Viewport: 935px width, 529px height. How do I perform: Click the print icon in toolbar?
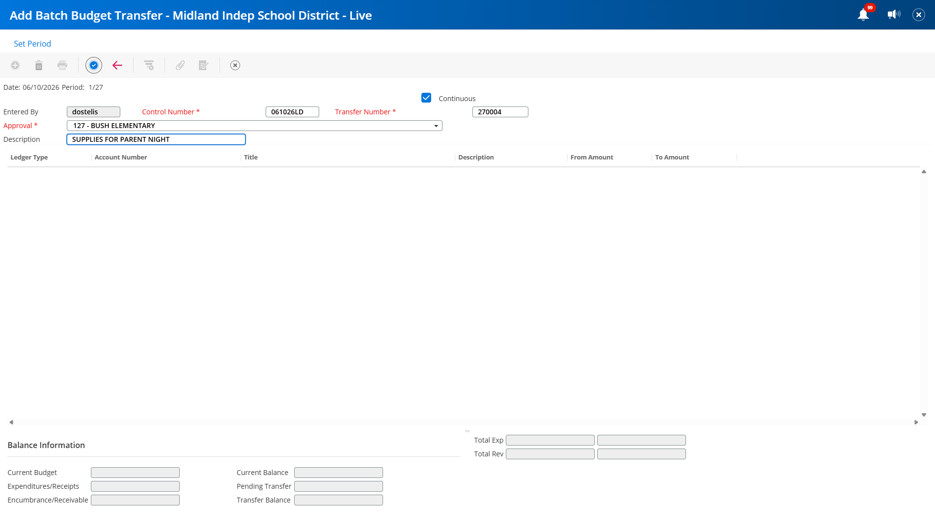tap(62, 65)
